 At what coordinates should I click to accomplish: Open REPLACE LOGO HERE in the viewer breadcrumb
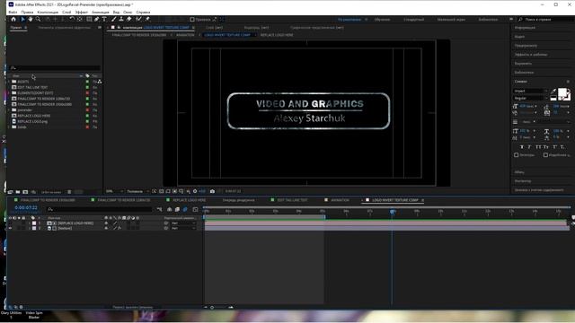pos(277,35)
